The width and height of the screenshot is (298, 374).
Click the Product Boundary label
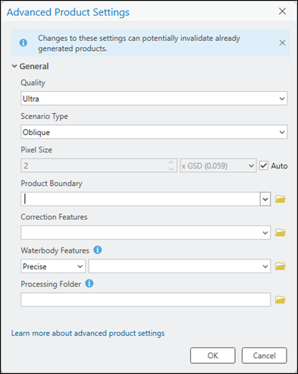52,184
